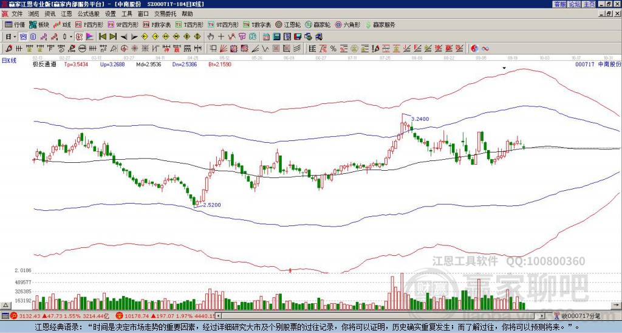The image size is (622, 333).
Task: Open the T数字表 tool
Action: pyautogui.click(x=257, y=24)
